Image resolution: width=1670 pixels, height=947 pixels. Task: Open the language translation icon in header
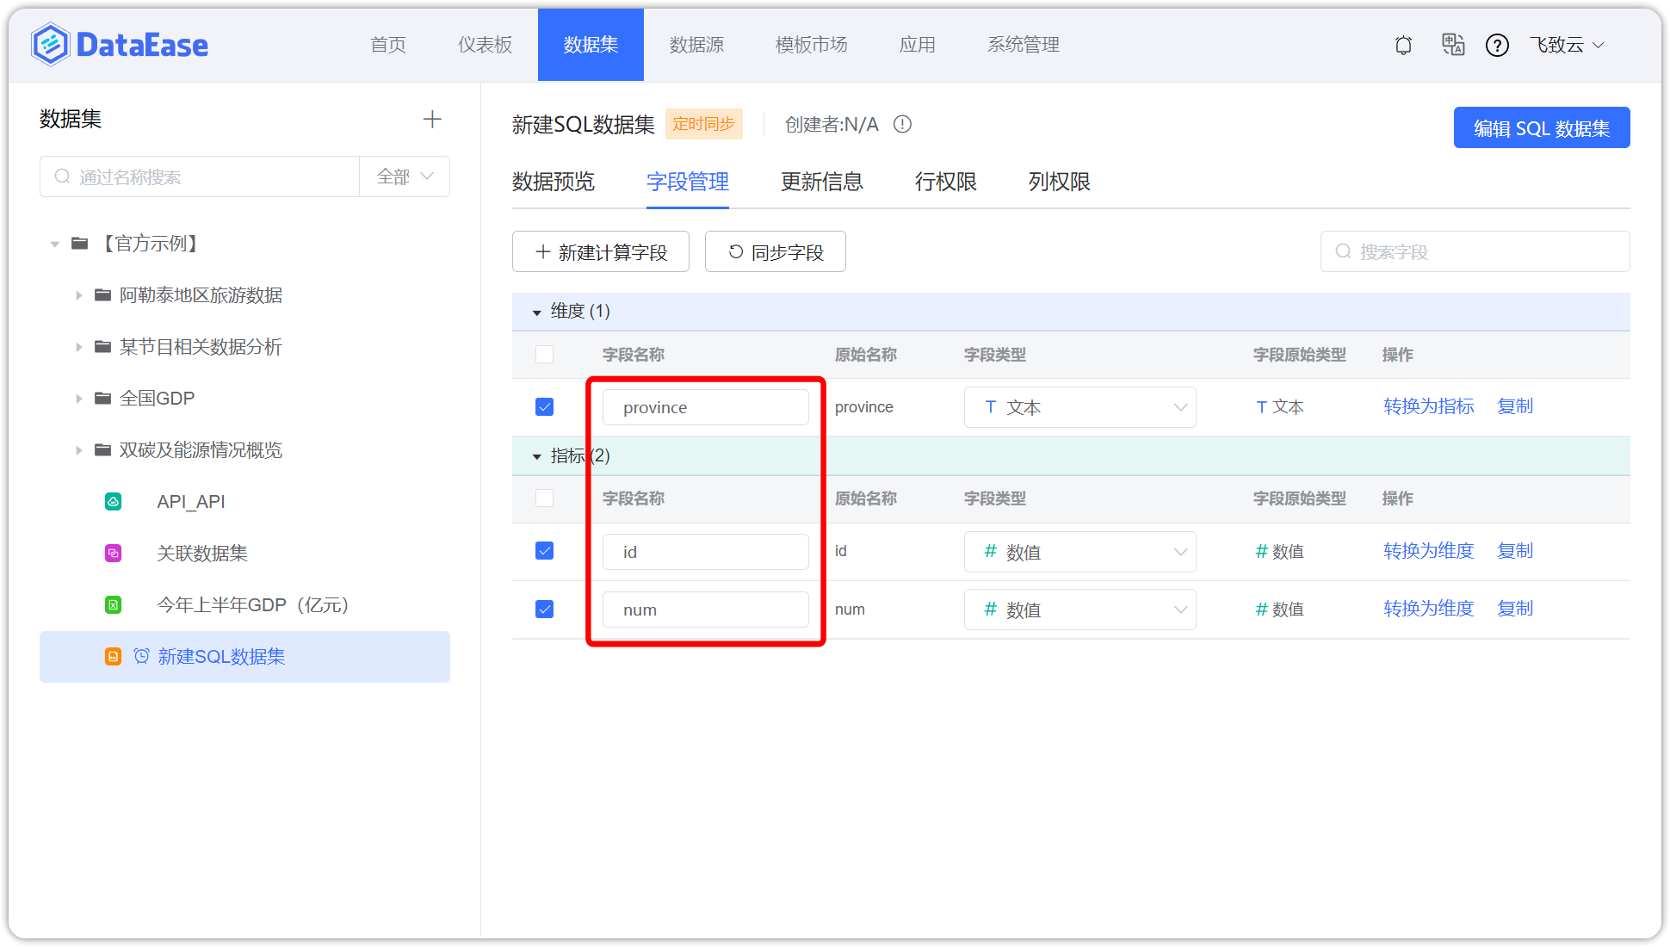tap(1453, 45)
